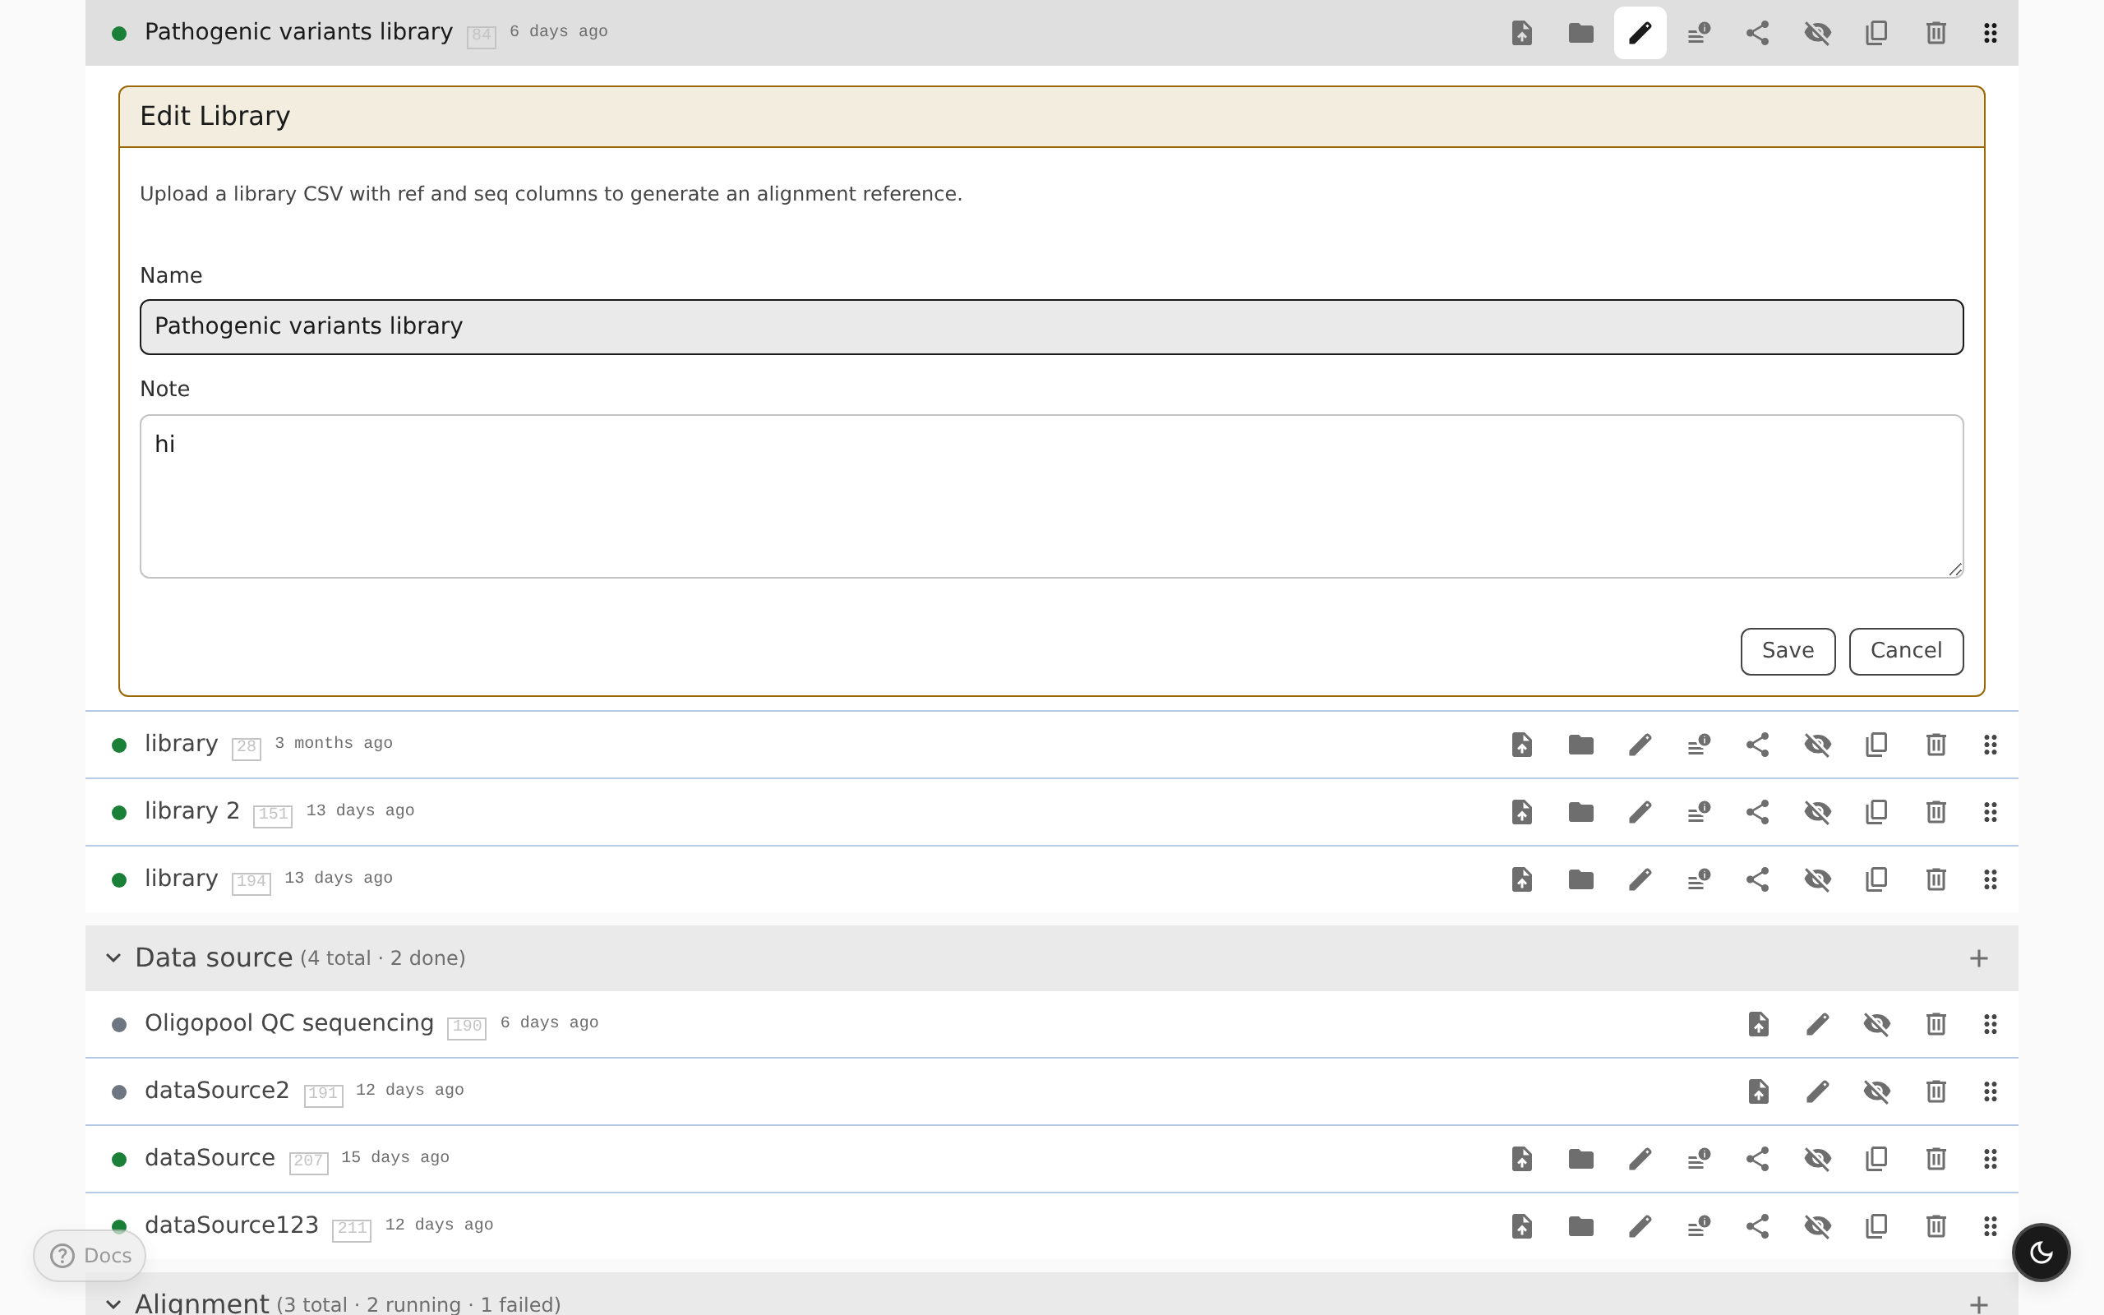The image size is (2104, 1315).
Task: Collapse the Alignment section
Action: pyautogui.click(x=113, y=1303)
